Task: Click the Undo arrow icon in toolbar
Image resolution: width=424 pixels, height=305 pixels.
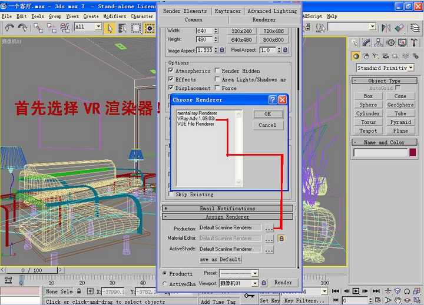Action: point(10,28)
